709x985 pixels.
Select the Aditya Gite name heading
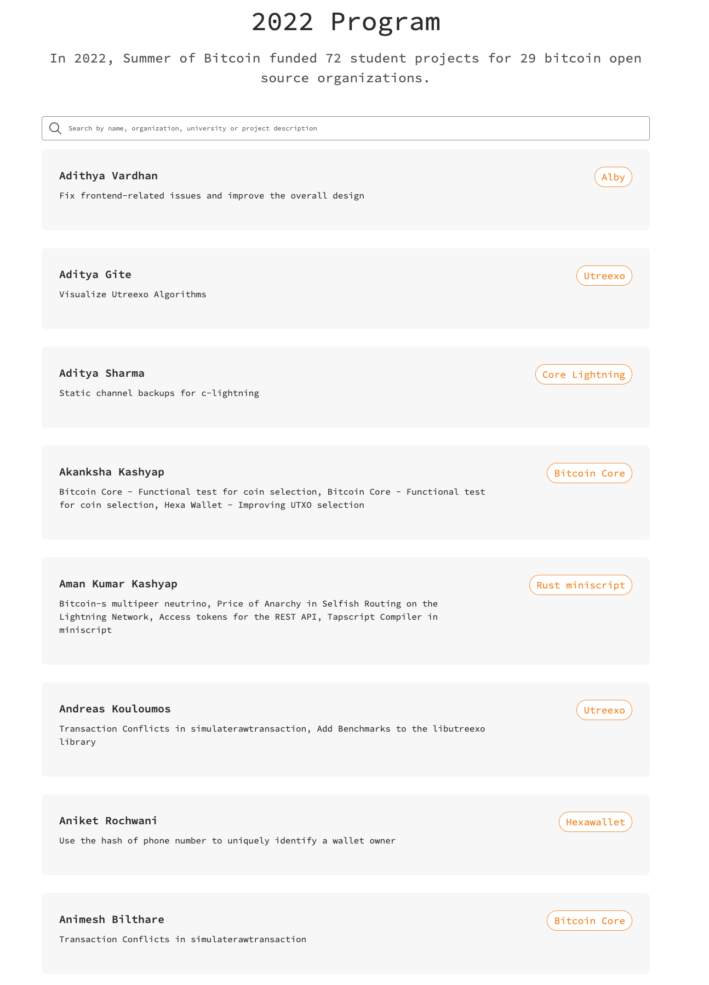click(95, 275)
